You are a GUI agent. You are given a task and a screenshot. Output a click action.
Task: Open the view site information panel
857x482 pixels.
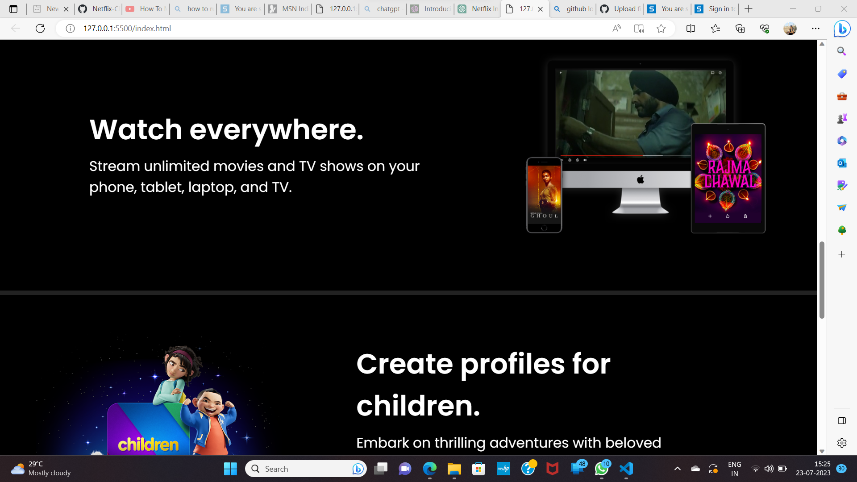[x=70, y=28]
